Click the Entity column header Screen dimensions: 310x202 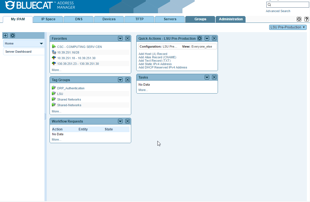pyautogui.click(x=83, y=129)
